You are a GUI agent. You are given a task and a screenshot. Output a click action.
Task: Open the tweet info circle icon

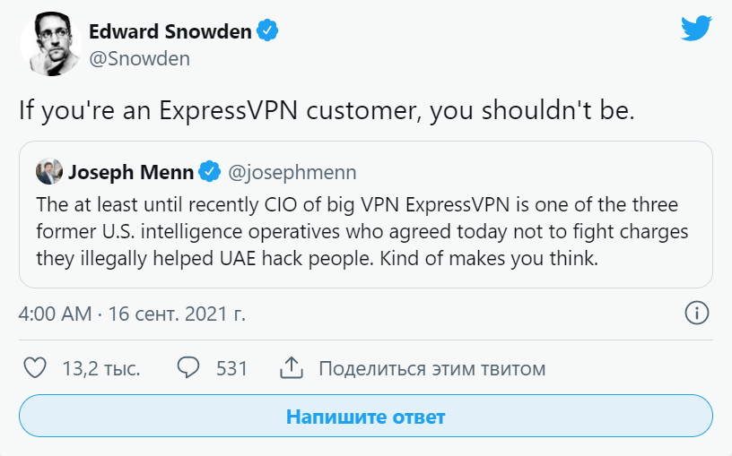pos(697,313)
